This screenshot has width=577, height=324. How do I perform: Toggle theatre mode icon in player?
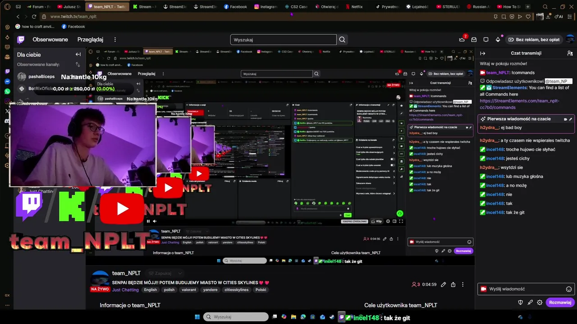394,221
